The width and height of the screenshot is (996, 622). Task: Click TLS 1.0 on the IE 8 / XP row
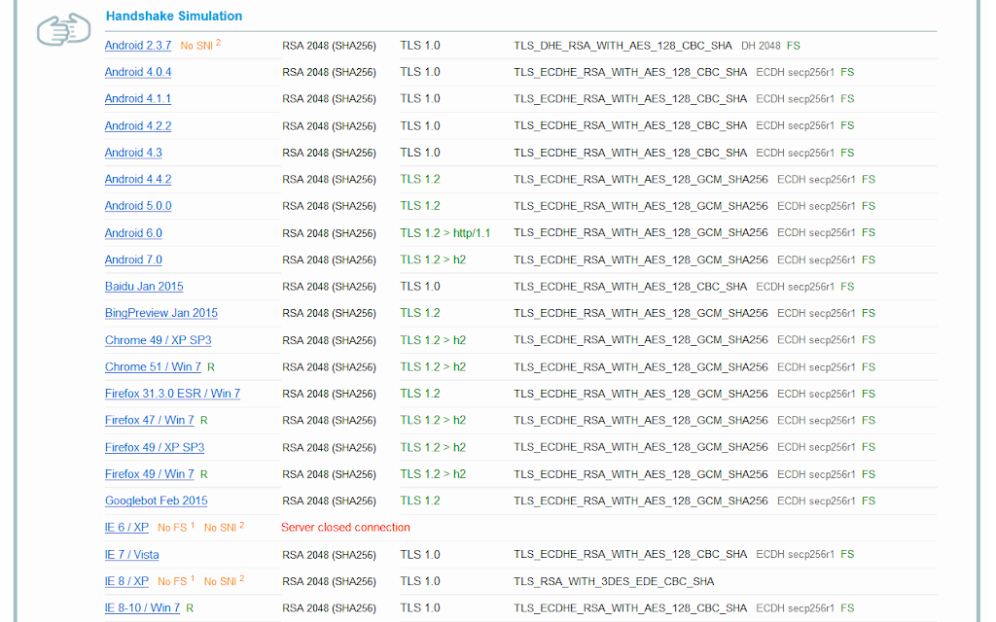click(420, 582)
